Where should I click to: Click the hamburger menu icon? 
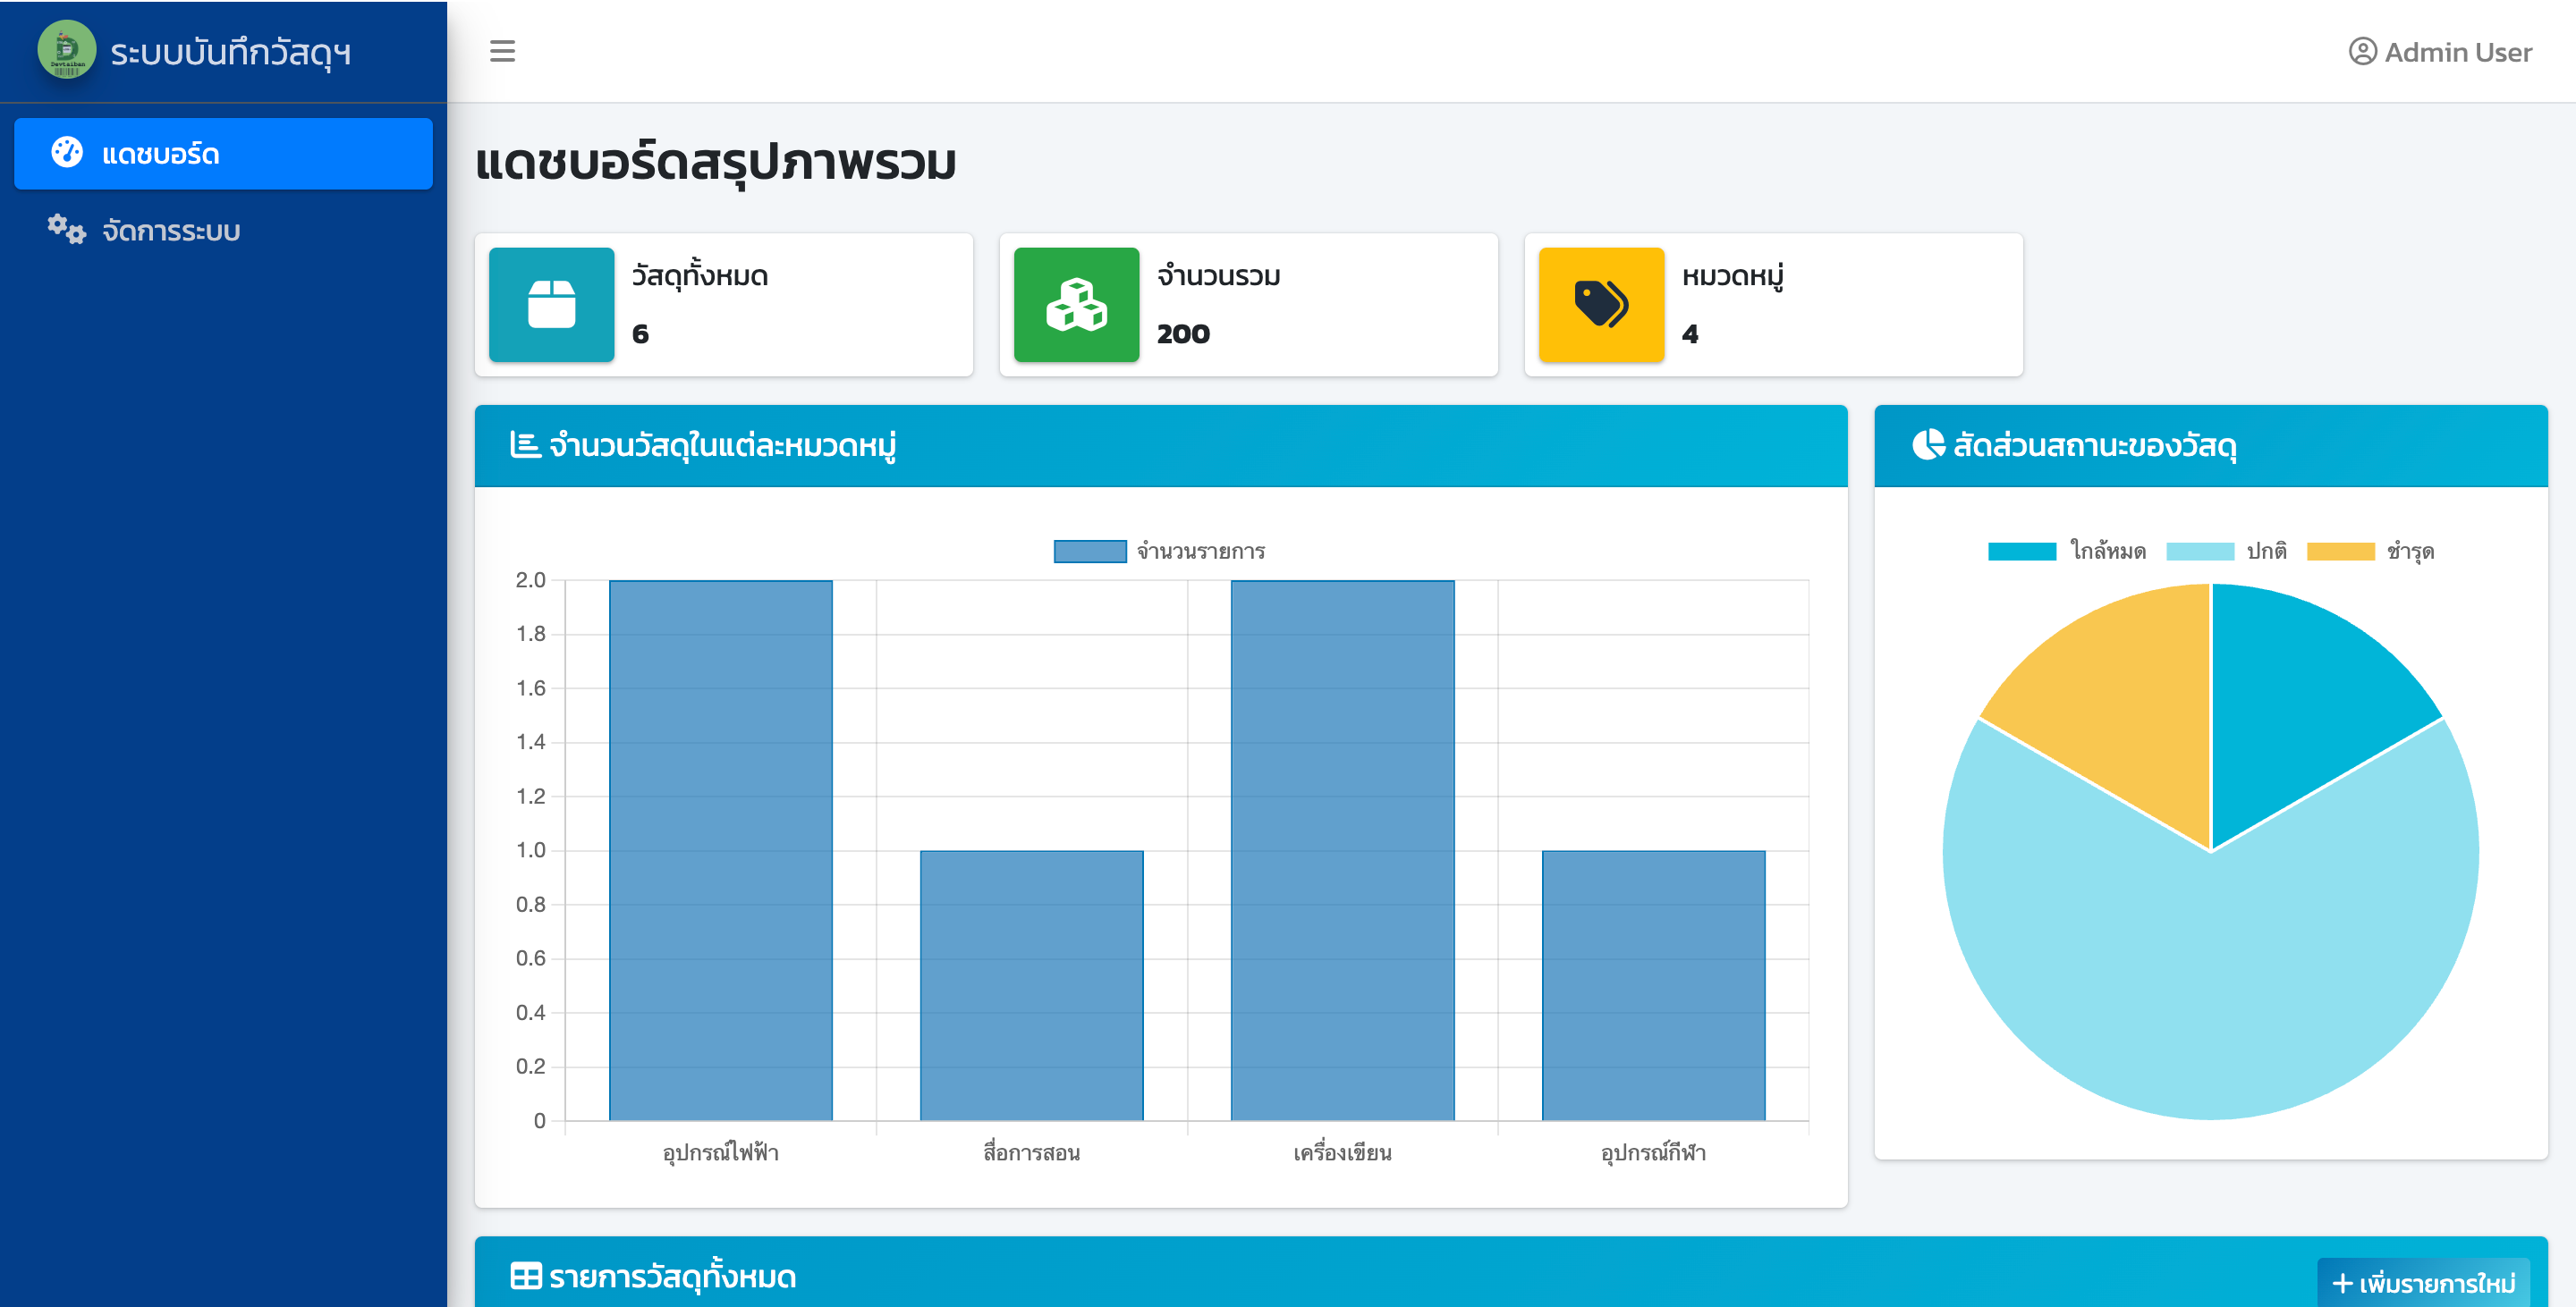(x=503, y=52)
